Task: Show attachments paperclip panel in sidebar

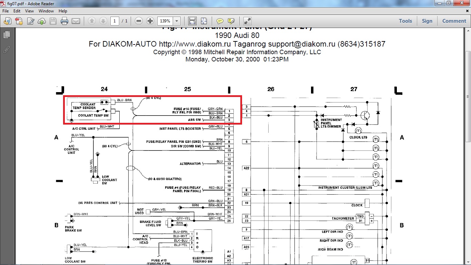Action: 6,49
